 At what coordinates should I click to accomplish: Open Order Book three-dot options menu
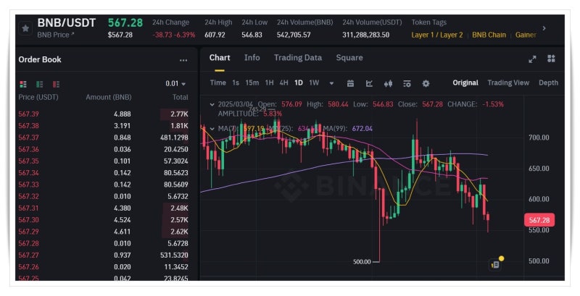183,60
